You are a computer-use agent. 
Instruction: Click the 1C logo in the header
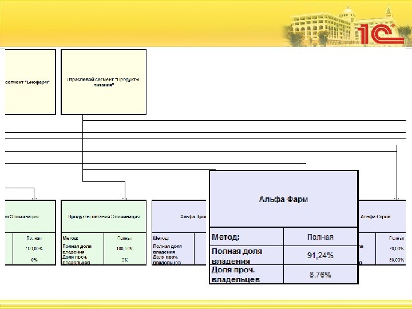point(381,34)
